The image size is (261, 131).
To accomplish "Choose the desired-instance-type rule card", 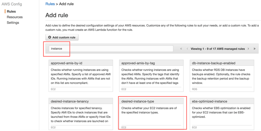I will [x=151, y=114].
